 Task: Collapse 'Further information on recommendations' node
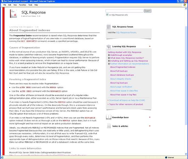[109, 64]
